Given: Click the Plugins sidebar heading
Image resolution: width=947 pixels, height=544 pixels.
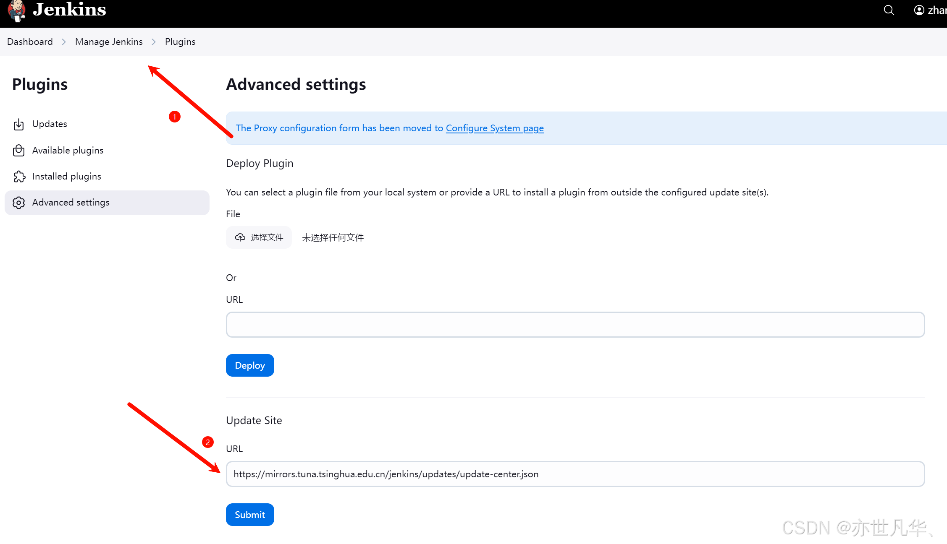Looking at the screenshot, I should (40, 84).
